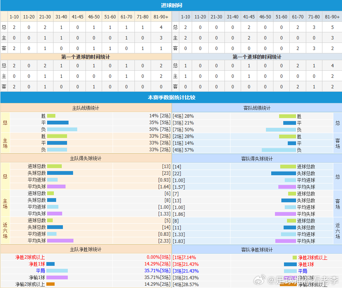The width and height of the screenshot is (342, 288).
Task: Click the value 35% [5场]
Action: point(160,123)
